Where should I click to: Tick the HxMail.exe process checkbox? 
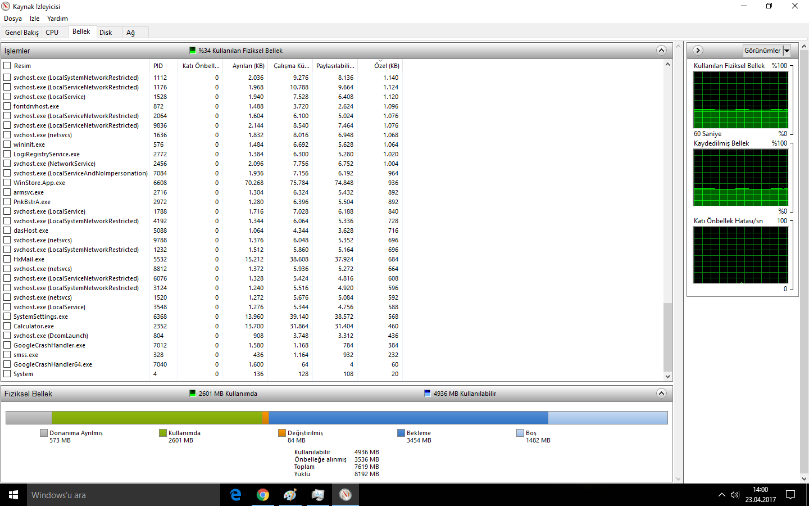coord(7,259)
